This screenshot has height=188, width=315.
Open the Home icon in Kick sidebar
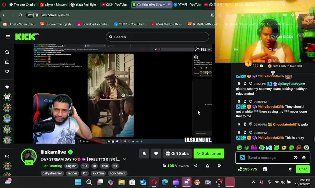click(7, 52)
